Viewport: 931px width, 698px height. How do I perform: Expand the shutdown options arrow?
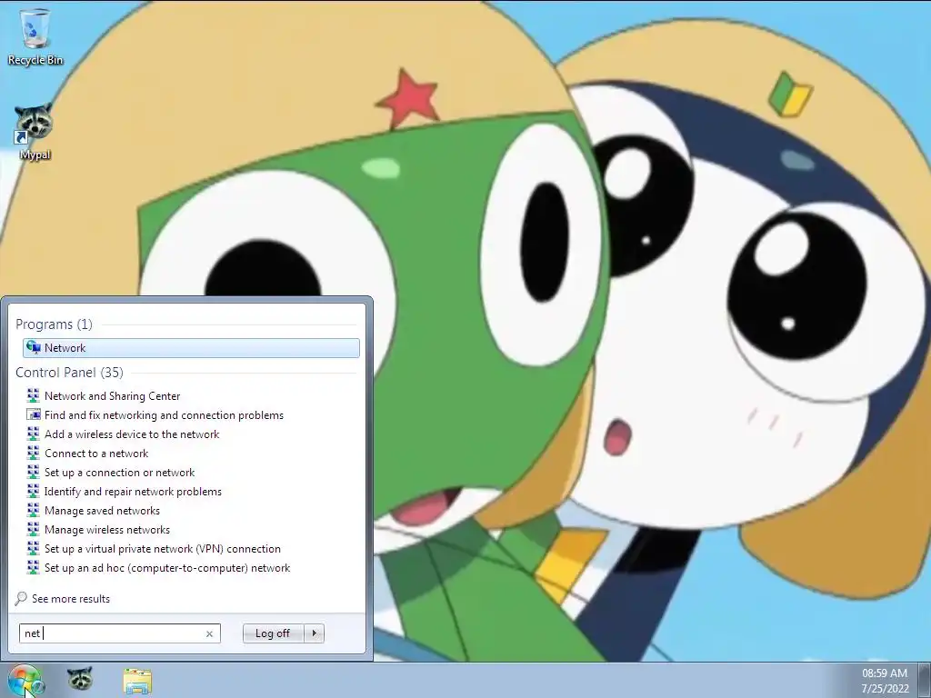point(314,633)
